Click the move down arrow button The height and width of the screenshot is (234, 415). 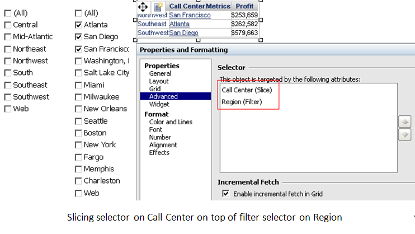(405, 134)
